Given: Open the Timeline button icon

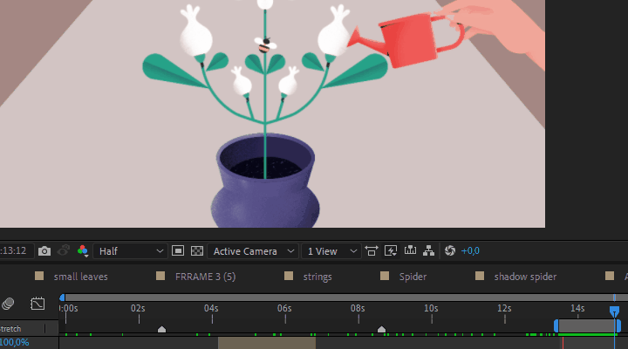Looking at the screenshot, I should (x=410, y=250).
